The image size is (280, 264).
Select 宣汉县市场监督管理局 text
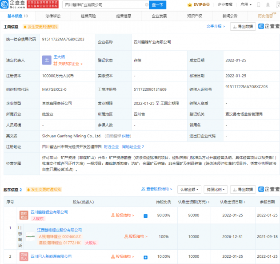[244, 114]
